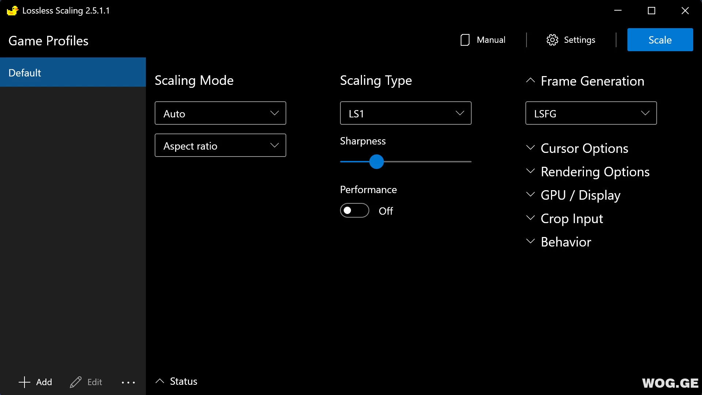Click the plus icon to add profile
This screenshot has height=395, width=702.
pyautogui.click(x=24, y=382)
